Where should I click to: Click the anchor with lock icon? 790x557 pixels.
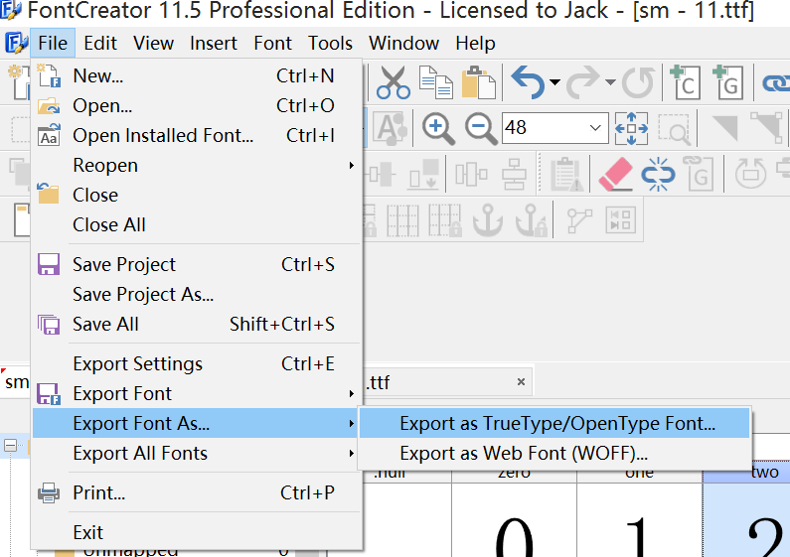(x=531, y=220)
